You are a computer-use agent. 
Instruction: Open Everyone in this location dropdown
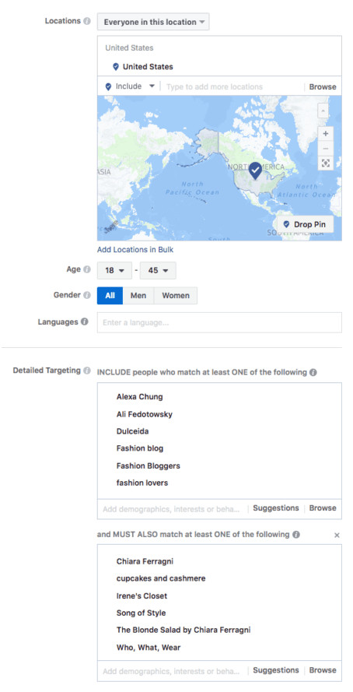click(x=153, y=22)
